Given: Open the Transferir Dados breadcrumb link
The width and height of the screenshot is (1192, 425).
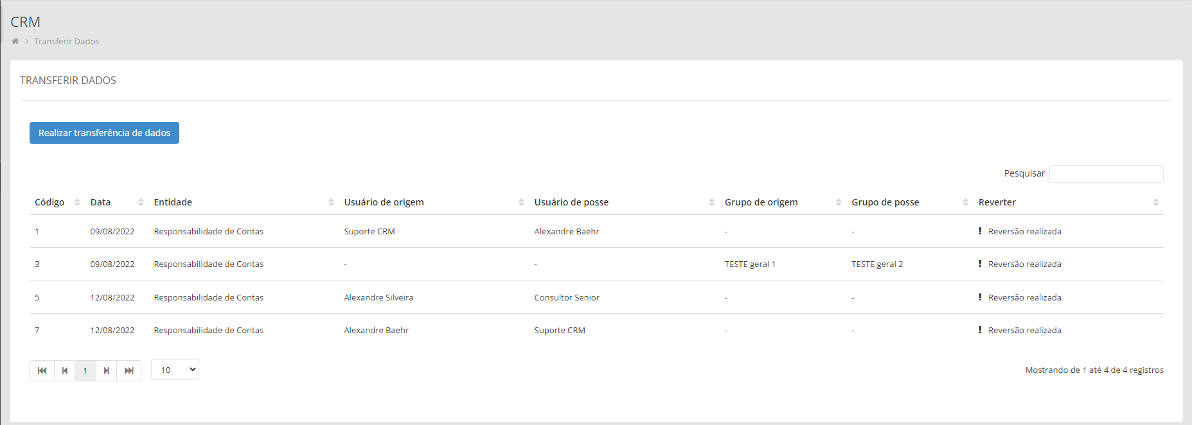Looking at the screenshot, I should point(66,41).
